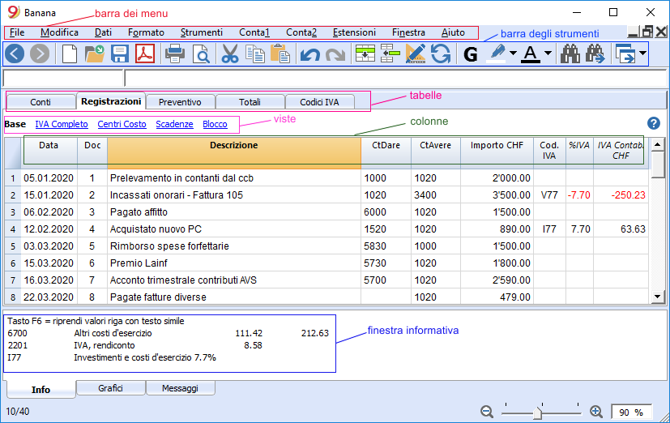Select cell 'Acquistato nuovo PC'
The width and height of the screenshot is (670, 423).
234,229
